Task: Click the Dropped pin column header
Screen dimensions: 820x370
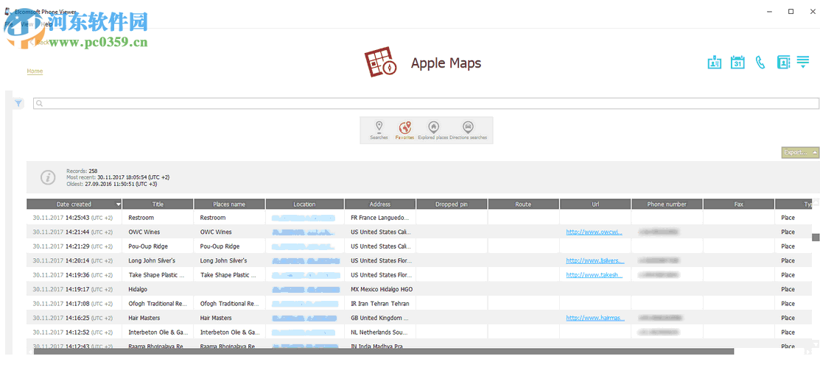Action: pos(452,204)
